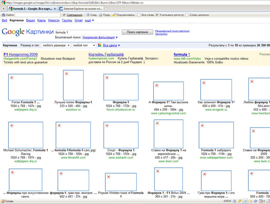Viewport: 270px width, 204px height.
Task: Click the Найти find-on-page text field
Action: tap(37, 15)
